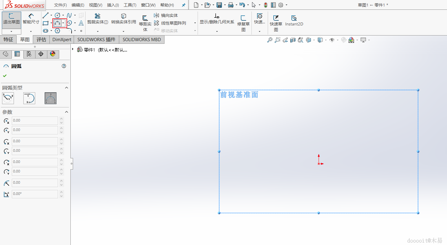Open the arc tool dropdown arrow
The height and width of the screenshot is (245, 447).
coord(63,23)
